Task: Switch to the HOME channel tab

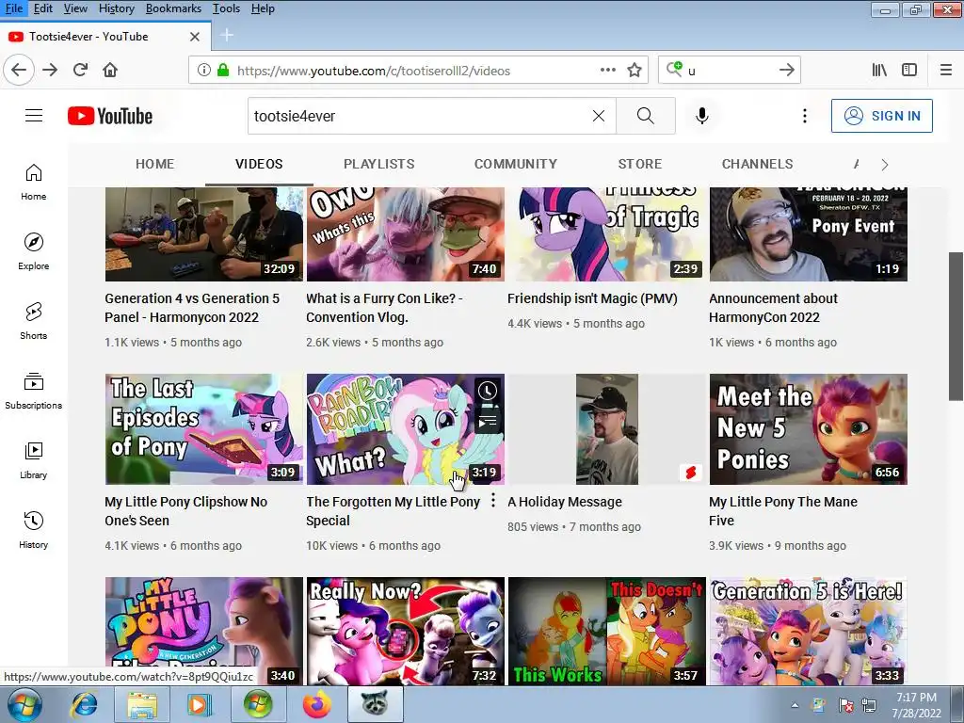Action: pos(155,164)
